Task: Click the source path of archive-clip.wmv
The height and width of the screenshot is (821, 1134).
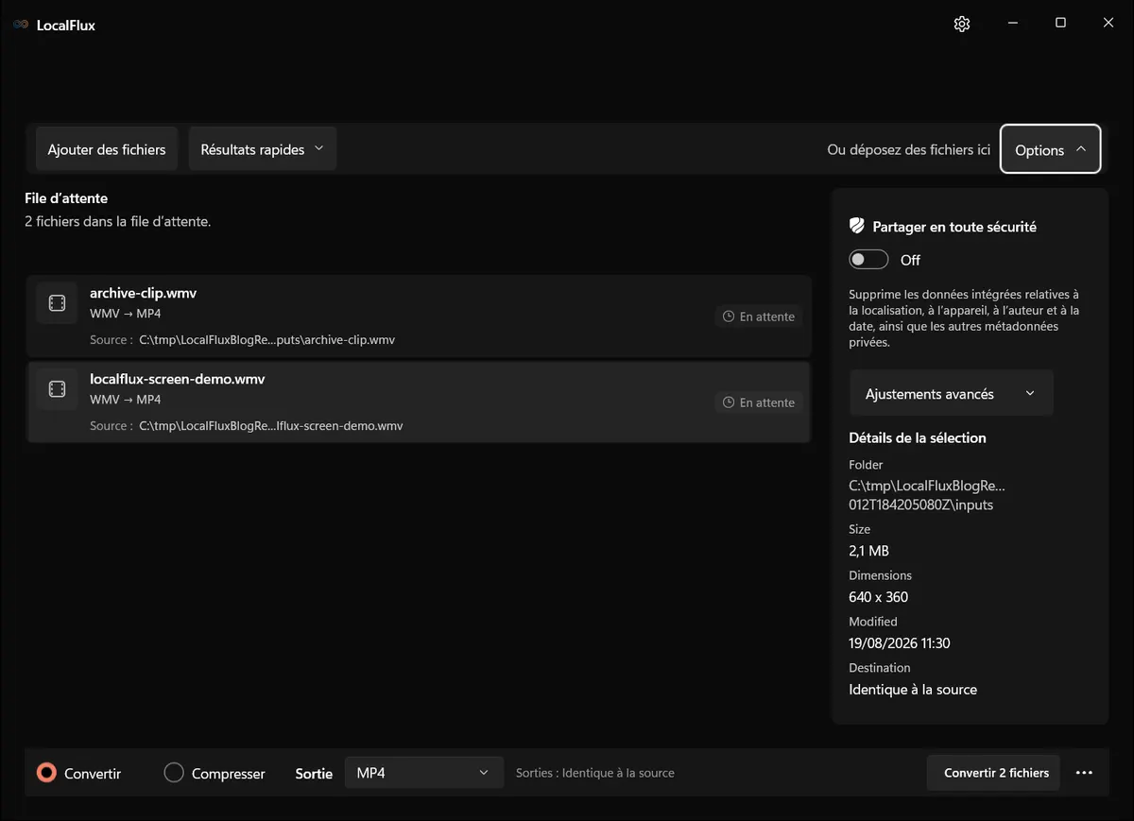Action: click(x=267, y=340)
